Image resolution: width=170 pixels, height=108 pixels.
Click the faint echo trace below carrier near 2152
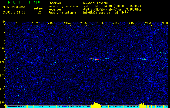coord(31,62)
